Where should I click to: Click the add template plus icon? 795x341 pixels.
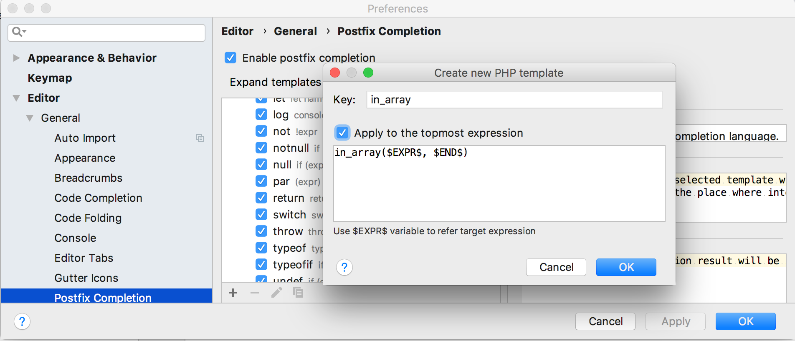233,293
